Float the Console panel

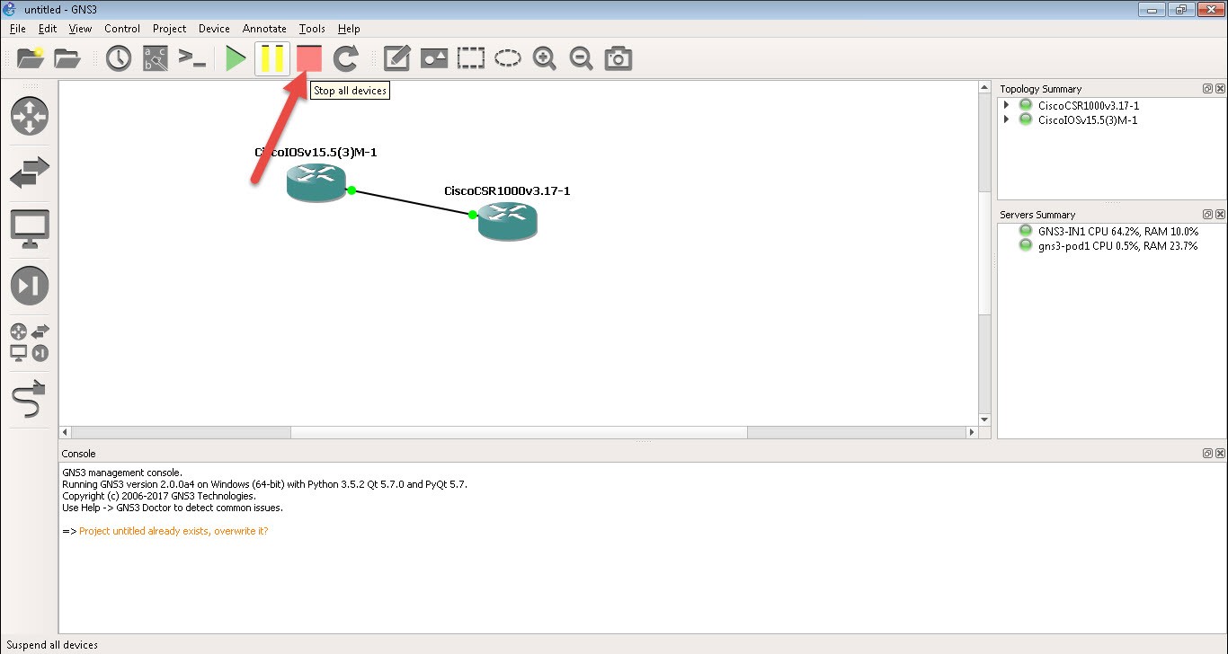[x=1207, y=454]
